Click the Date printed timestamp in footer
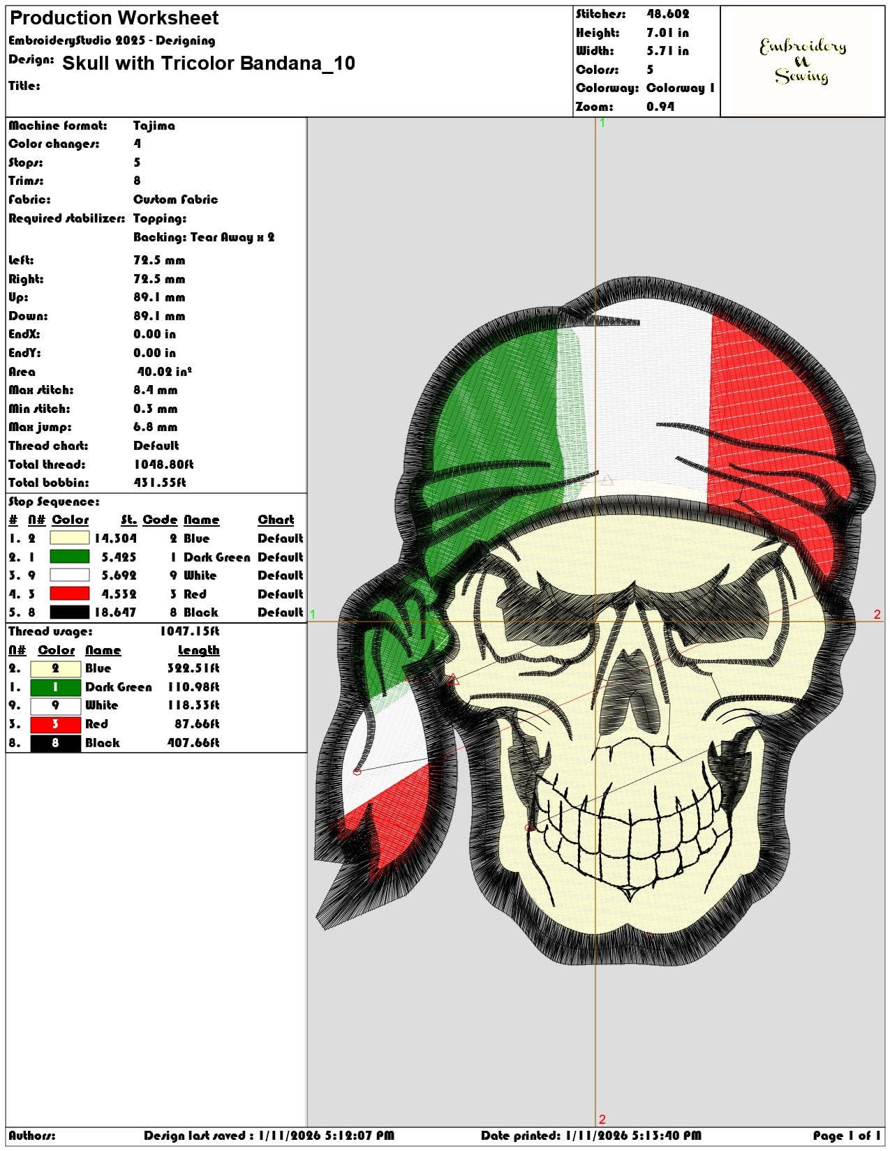Screen dimensions: 890x1151 click(x=591, y=1136)
